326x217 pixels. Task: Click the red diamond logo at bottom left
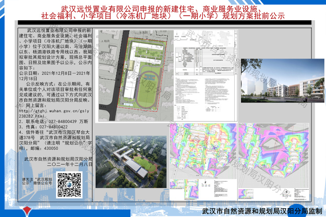[x=27, y=211]
